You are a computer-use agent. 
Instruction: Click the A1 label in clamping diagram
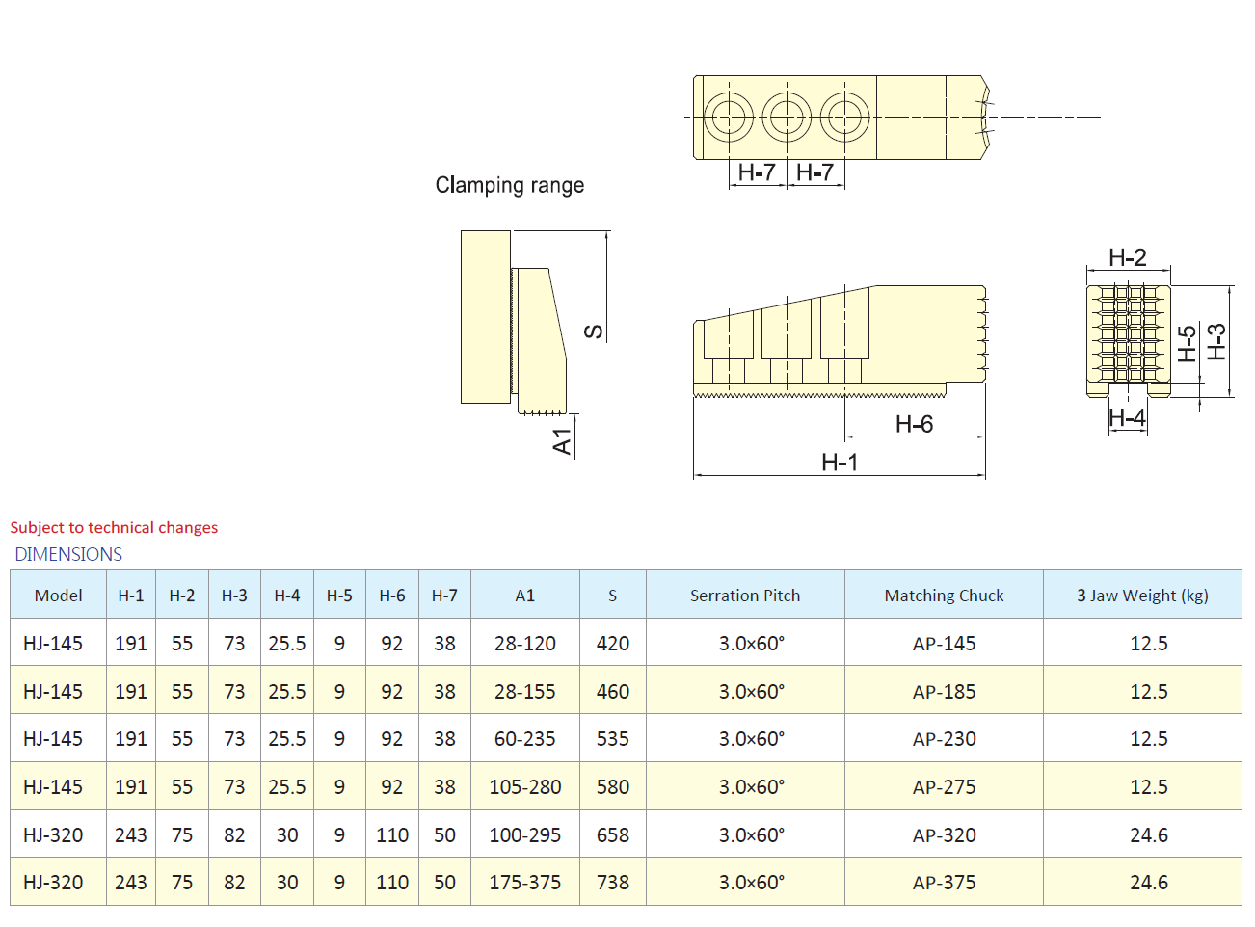(x=562, y=441)
